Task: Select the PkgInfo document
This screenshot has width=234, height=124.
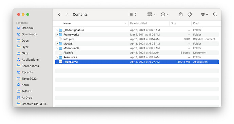Action: click(x=137, y=53)
